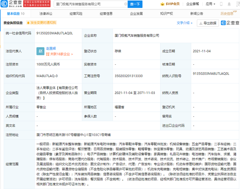Screen dimensions: 240x189
Task: Click the SVIP会员 crown badge
Action: pyautogui.click(x=169, y=4)
